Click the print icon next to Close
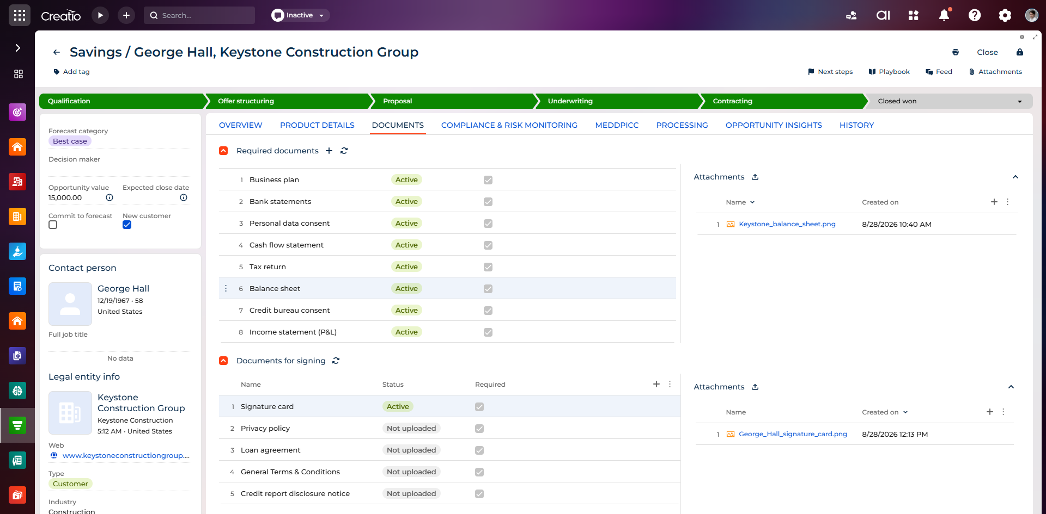 pos(956,52)
